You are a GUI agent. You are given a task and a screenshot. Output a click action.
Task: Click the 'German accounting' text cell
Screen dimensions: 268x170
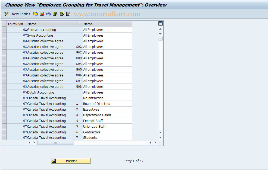coord(51,30)
